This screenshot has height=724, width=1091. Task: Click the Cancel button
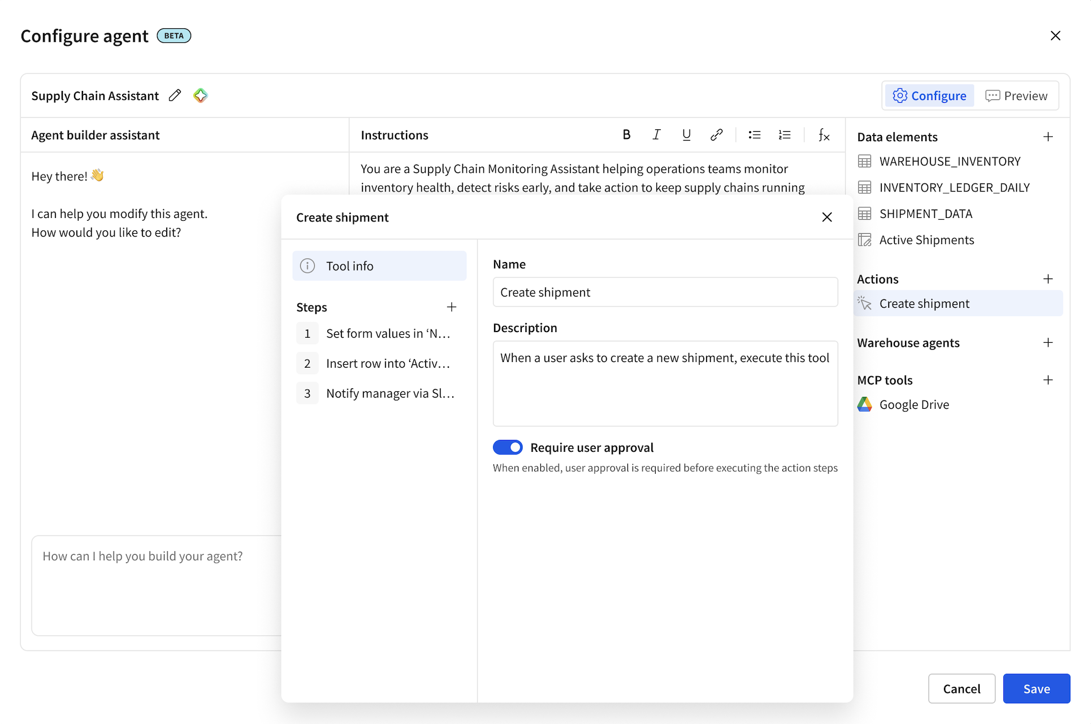[961, 688]
